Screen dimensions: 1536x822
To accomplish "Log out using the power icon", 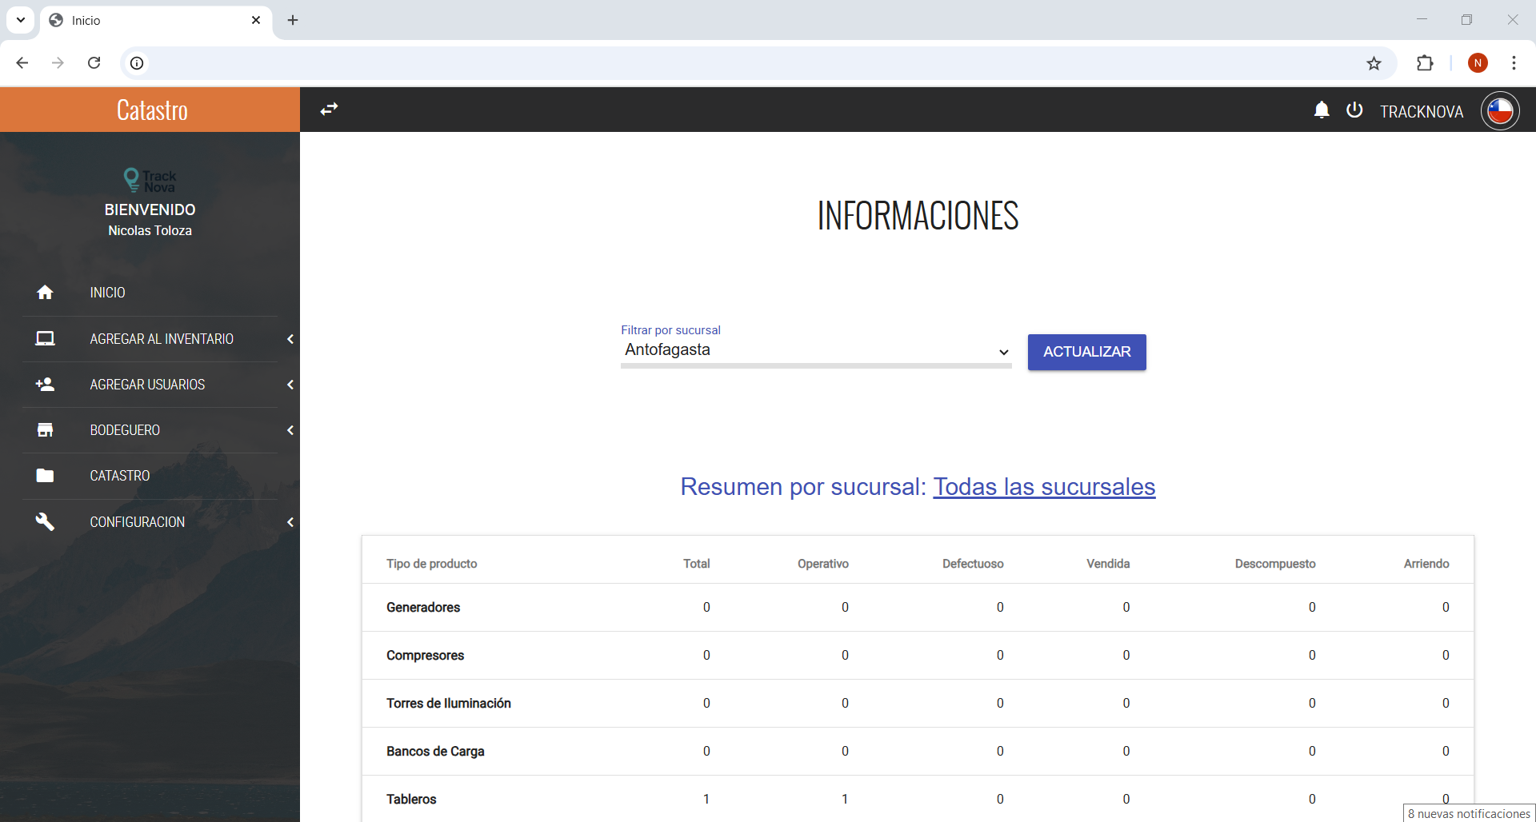I will point(1354,110).
